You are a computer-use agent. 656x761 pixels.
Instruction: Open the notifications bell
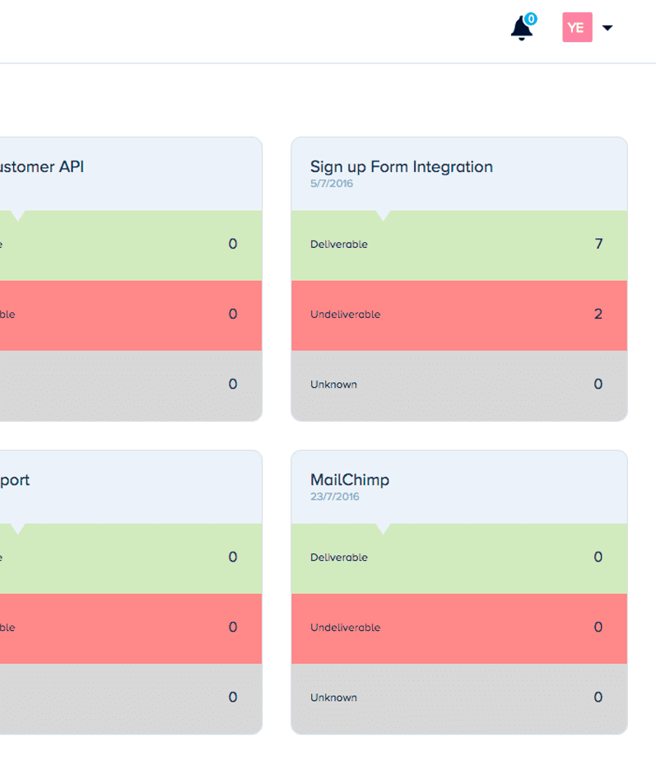coord(522,28)
